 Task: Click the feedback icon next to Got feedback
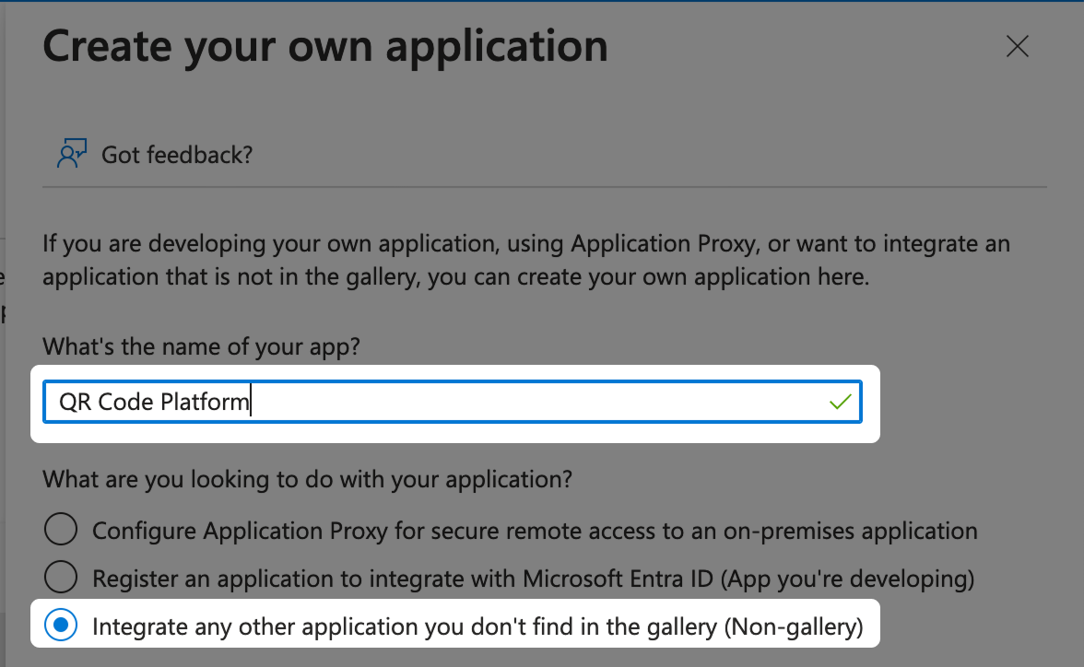(72, 153)
